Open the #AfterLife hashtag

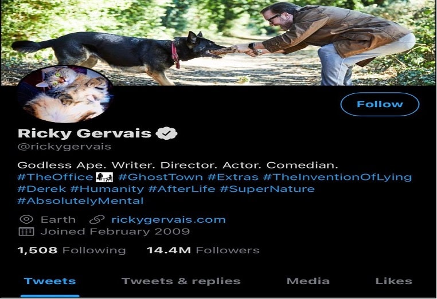tap(182, 189)
